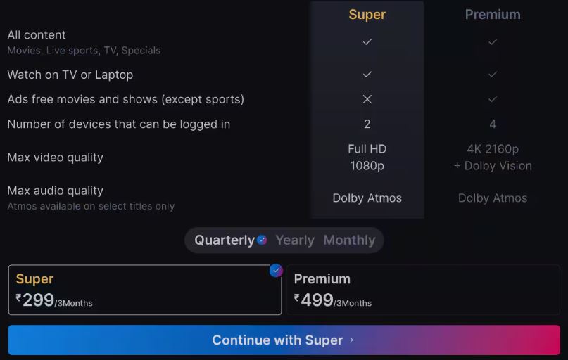Click the Super ads-free cross icon
The width and height of the screenshot is (568, 360).
point(367,99)
